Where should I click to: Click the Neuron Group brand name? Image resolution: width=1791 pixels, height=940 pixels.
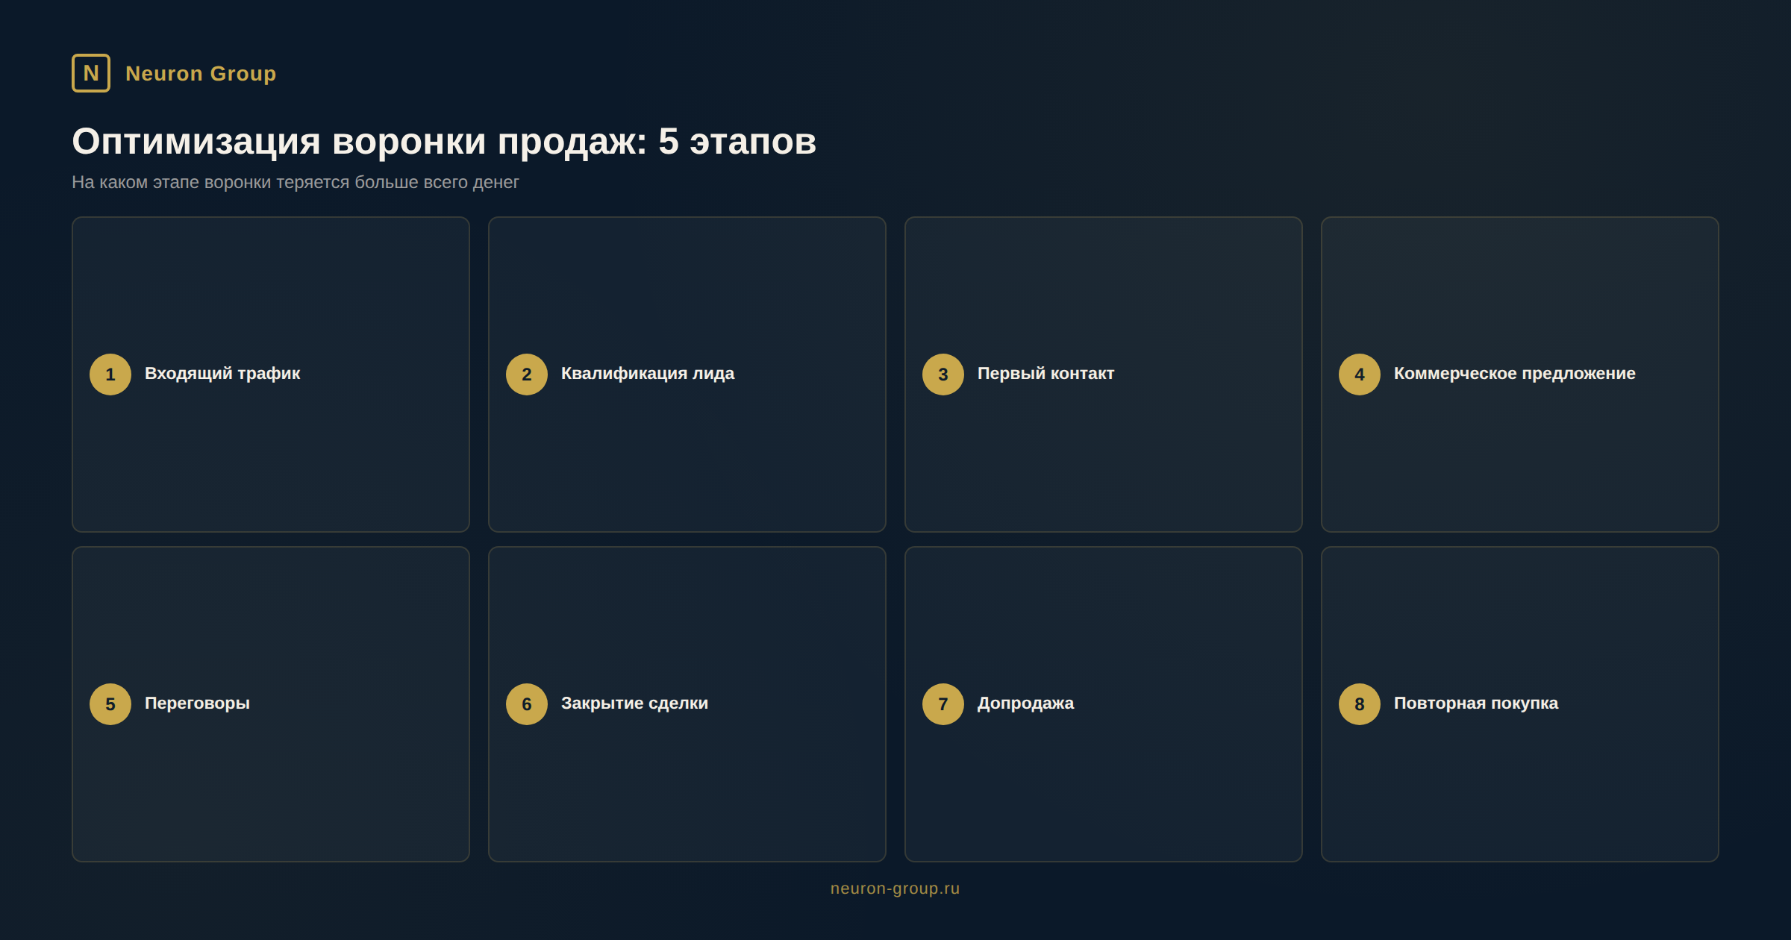tap(201, 74)
